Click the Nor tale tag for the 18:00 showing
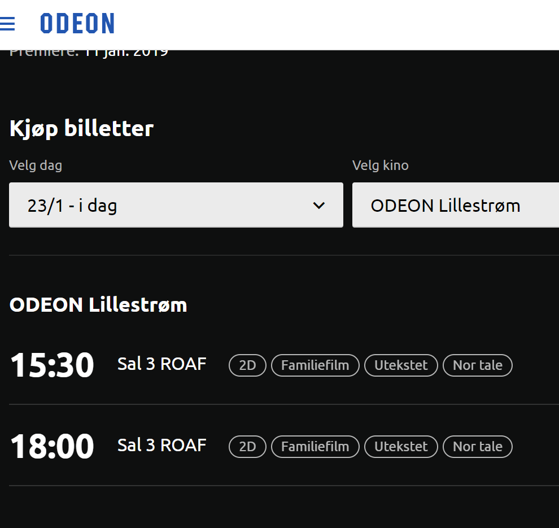Image resolution: width=559 pixels, height=528 pixels. (478, 447)
